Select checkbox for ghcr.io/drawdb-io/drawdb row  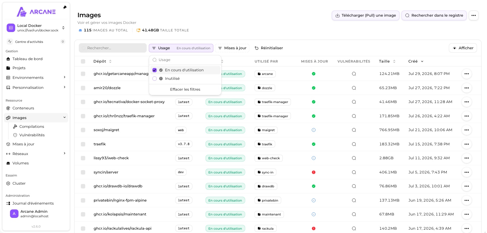point(83,186)
